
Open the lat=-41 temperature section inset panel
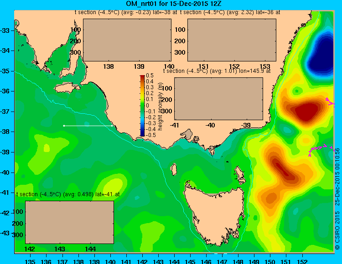point(70,222)
